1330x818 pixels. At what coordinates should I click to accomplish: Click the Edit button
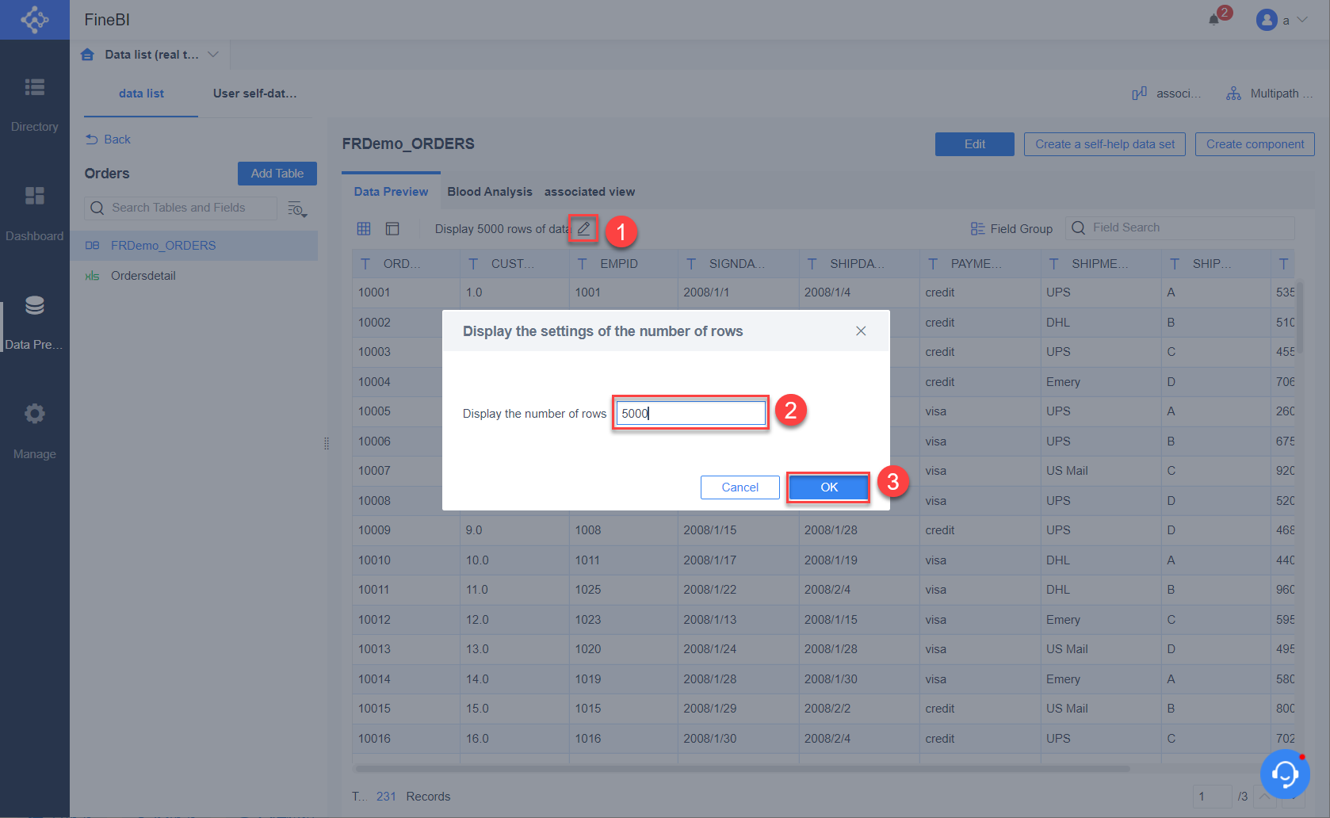click(x=975, y=144)
